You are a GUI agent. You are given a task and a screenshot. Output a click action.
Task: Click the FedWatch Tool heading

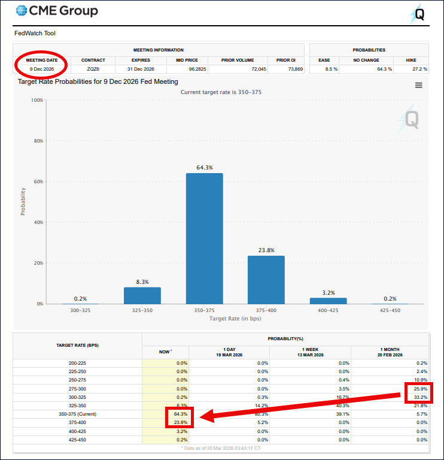point(35,34)
